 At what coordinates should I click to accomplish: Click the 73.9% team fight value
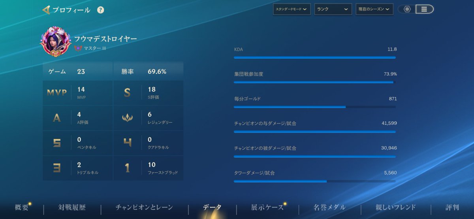tap(390, 74)
